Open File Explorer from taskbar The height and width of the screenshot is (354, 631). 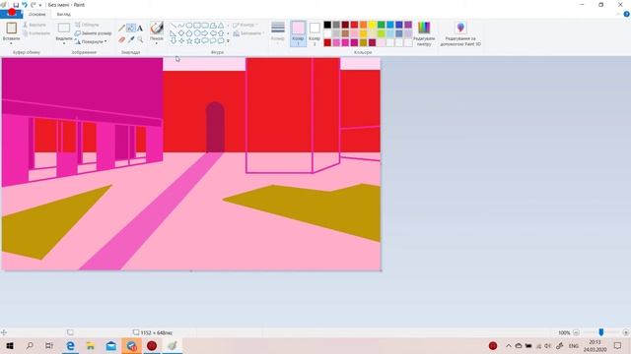tap(91, 345)
